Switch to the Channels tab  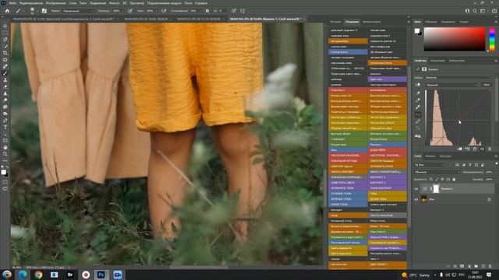click(430, 156)
